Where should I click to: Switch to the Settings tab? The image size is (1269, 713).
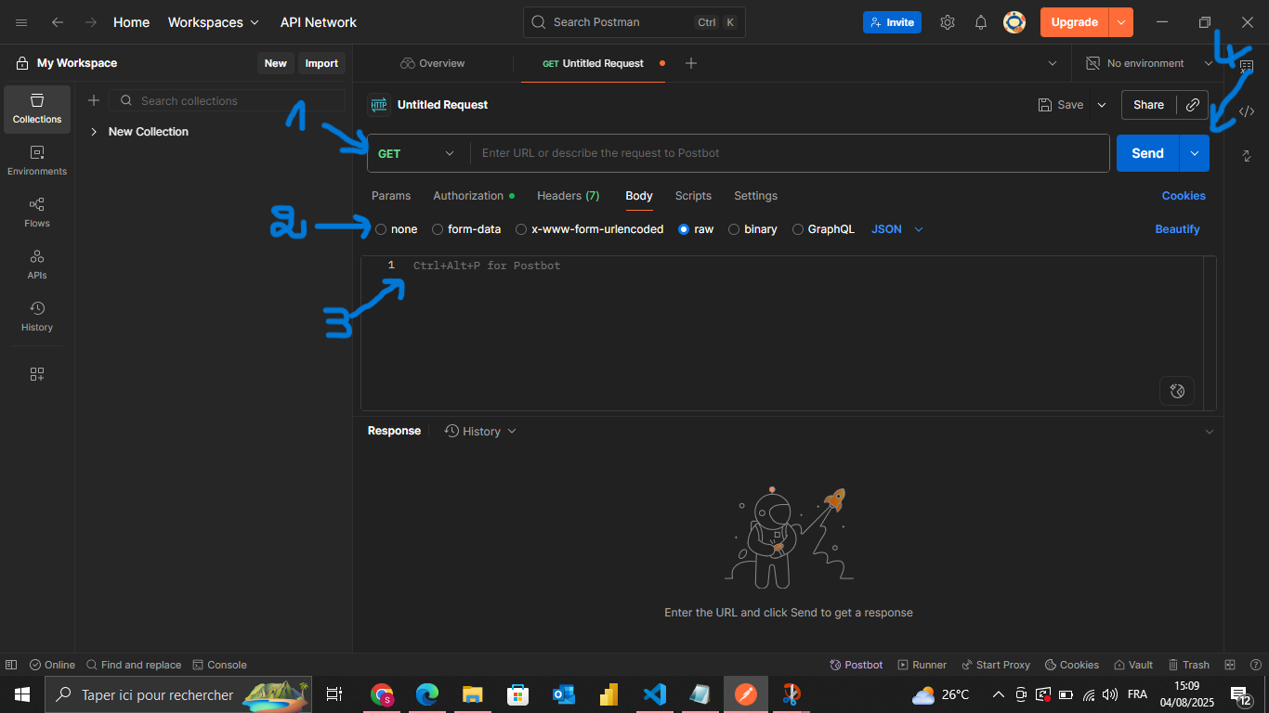pyautogui.click(x=755, y=196)
